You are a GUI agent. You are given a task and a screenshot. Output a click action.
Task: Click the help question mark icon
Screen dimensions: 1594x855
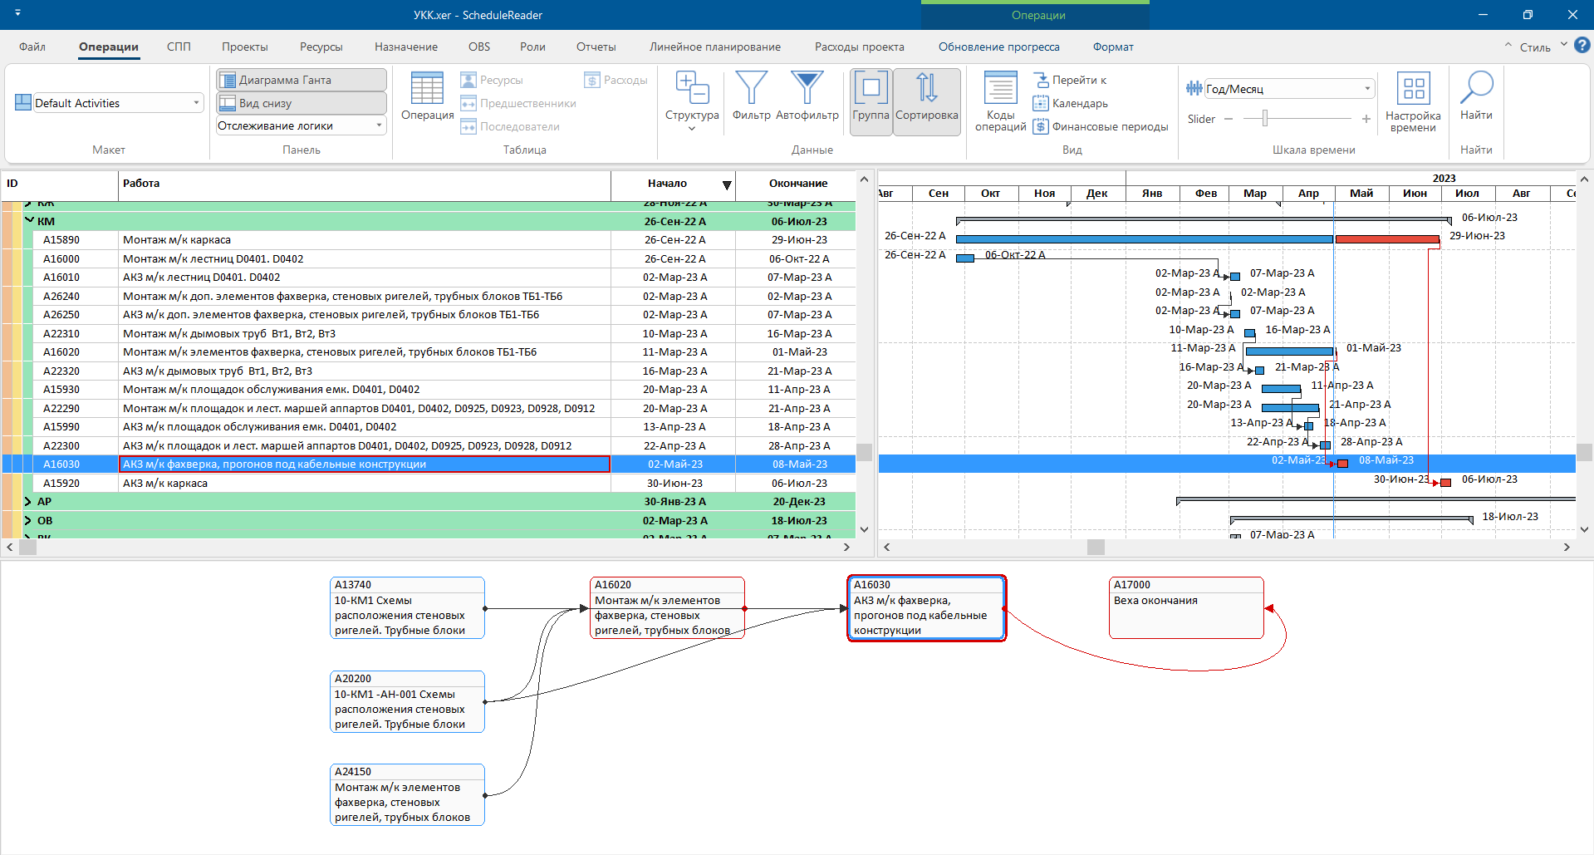pyautogui.click(x=1582, y=46)
